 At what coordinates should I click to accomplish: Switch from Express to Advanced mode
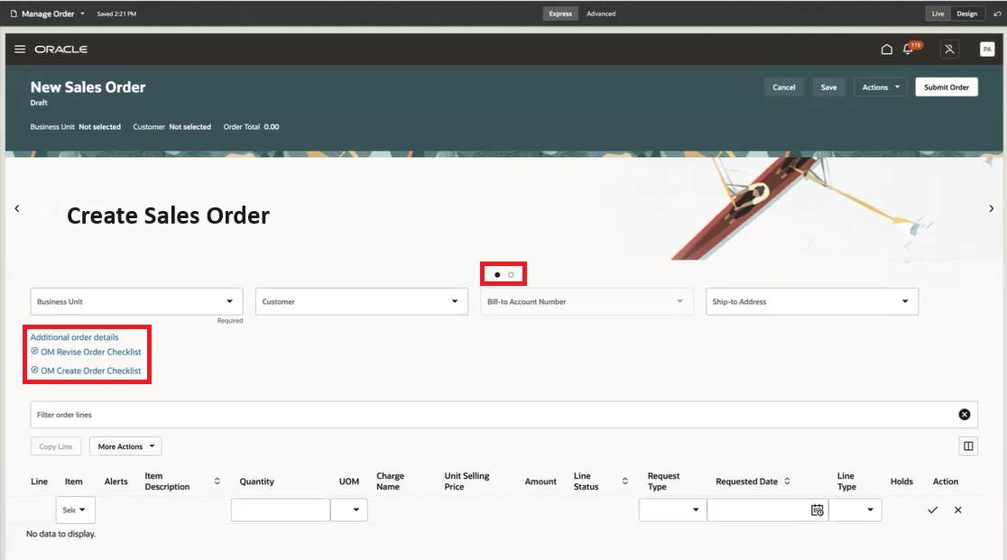click(x=600, y=14)
